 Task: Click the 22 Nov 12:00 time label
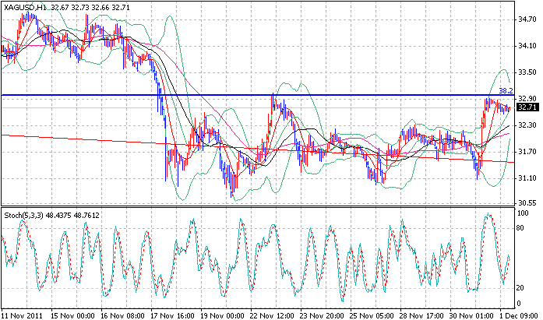pos(272,316)
